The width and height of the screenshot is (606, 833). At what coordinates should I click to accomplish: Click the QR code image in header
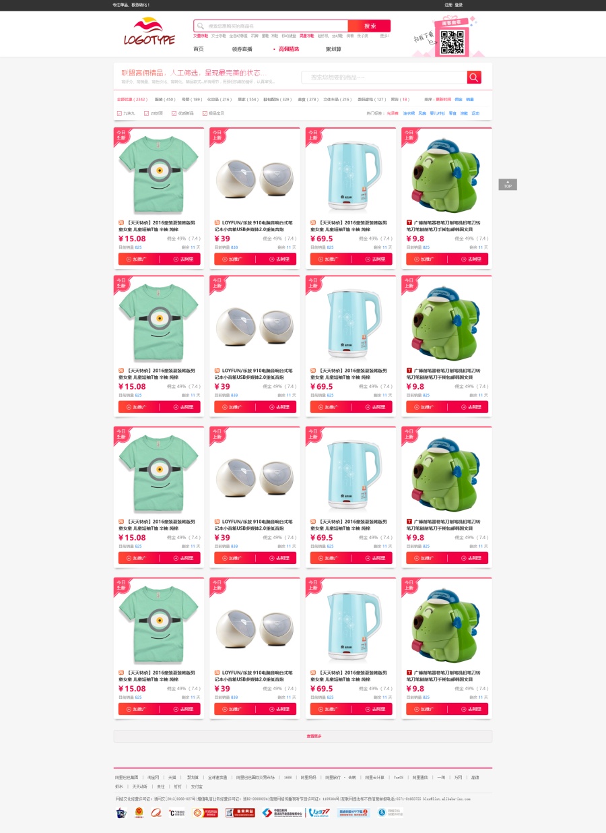(x=452, y=43)
